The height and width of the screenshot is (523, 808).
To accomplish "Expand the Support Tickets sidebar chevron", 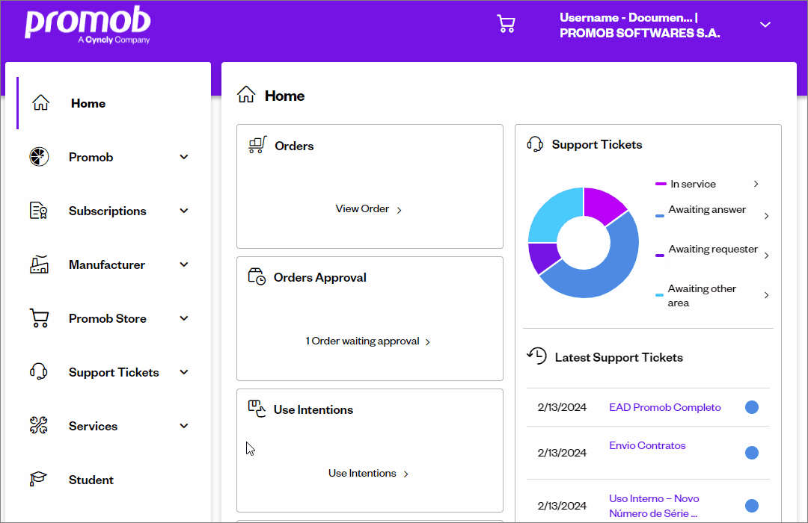I will click(x=184, y=372).
